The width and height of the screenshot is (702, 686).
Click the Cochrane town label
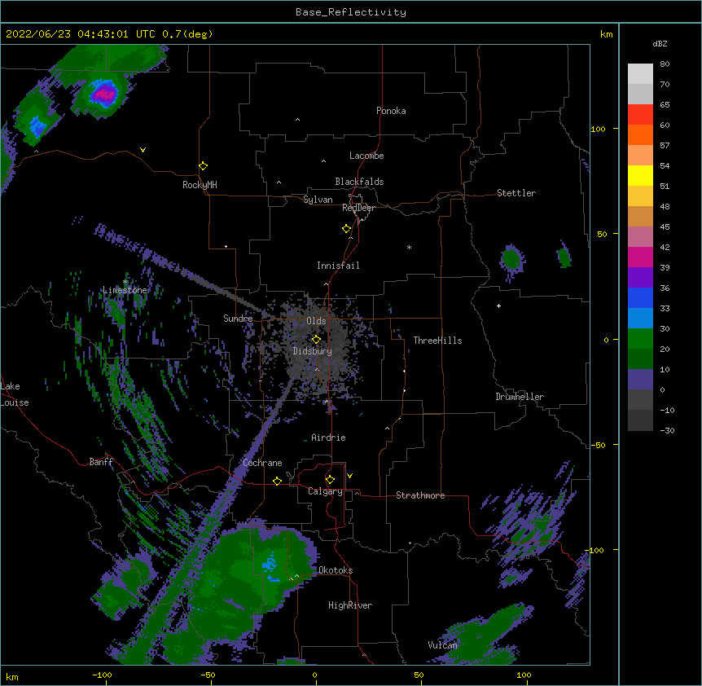pyautogui.click(x=262, y=463)
